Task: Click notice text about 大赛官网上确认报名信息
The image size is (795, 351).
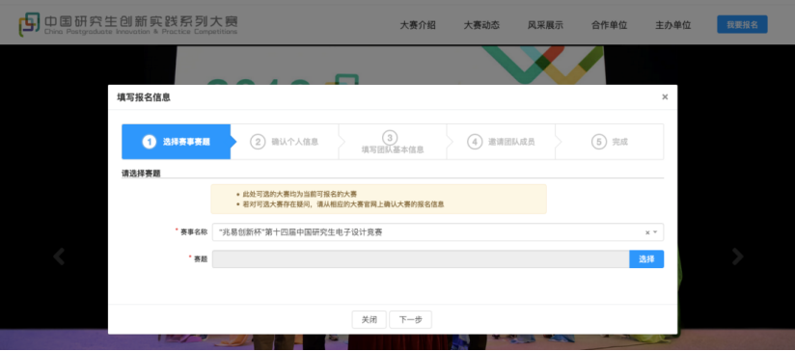Action: [x=343, y=204]
